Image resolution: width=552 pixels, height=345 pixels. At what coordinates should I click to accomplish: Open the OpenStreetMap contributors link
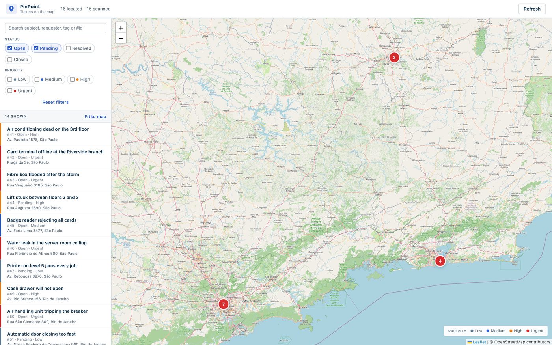[x=522, y=342]
